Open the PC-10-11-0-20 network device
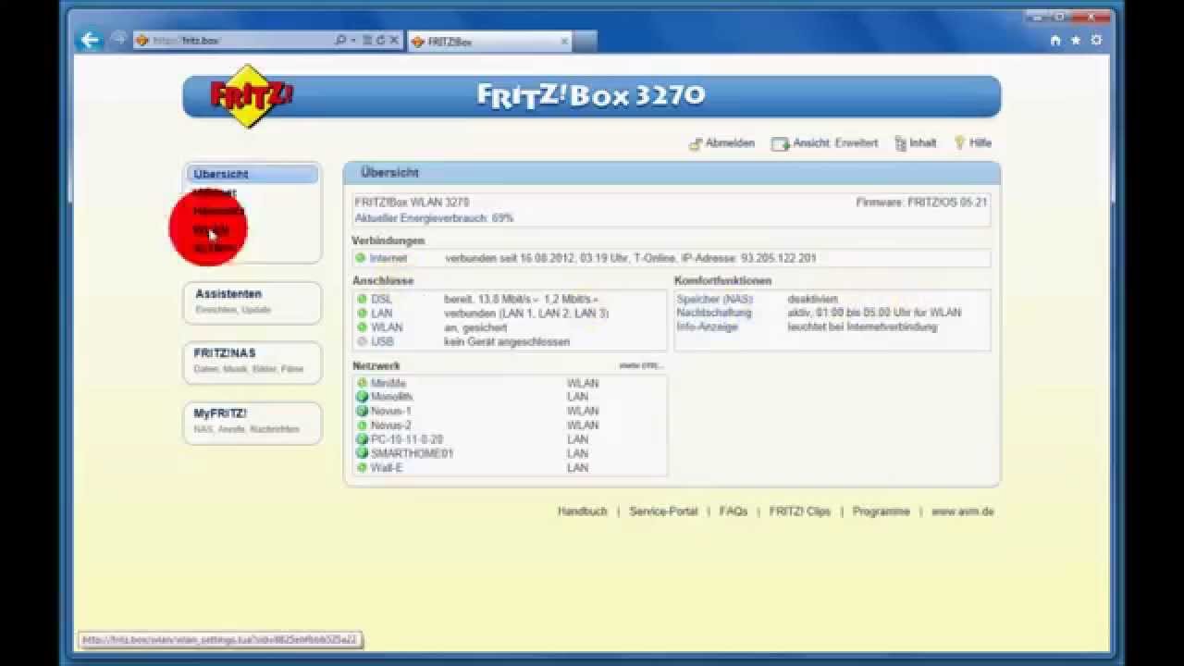1184x666 pixels. pos(407,439)
